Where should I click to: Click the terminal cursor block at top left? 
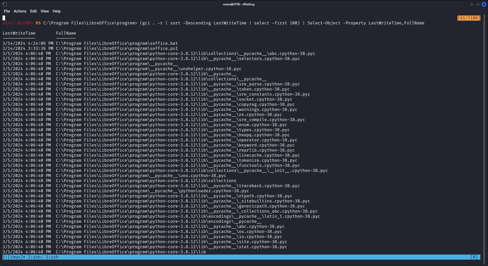point(4,18)
